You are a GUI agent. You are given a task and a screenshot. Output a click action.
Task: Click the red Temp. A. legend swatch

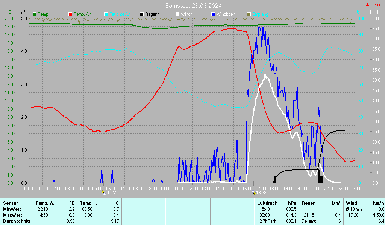[x=70, y=15]
